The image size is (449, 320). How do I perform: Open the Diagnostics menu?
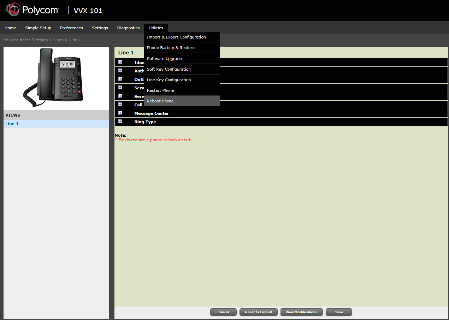[x=128, y=28]
